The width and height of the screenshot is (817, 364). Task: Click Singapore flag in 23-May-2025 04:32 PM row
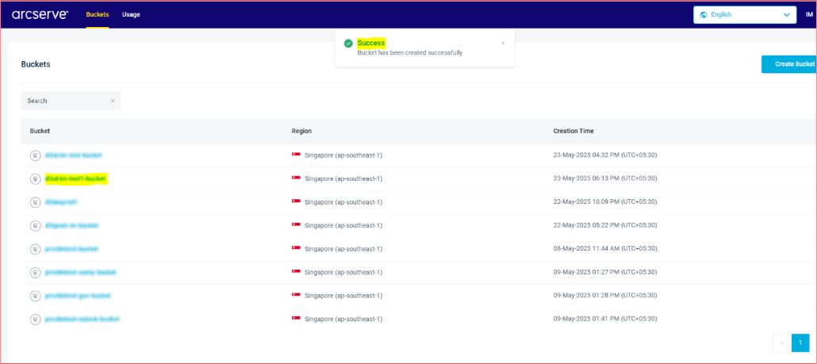click(x=296, y=155)
